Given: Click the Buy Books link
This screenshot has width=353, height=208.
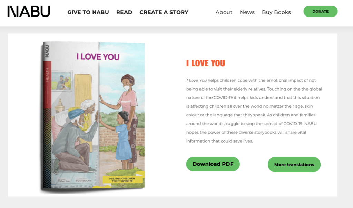Looking at the screenshot, I should [276, 12].
